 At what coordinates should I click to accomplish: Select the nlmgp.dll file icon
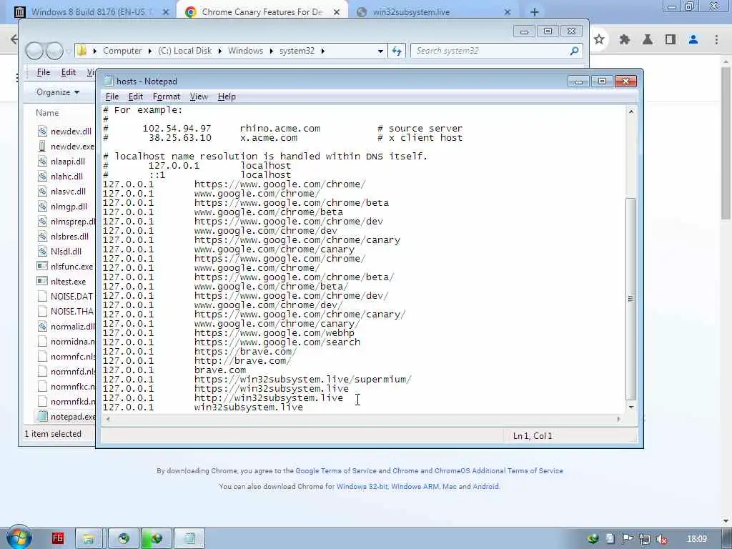click(42, 207)
